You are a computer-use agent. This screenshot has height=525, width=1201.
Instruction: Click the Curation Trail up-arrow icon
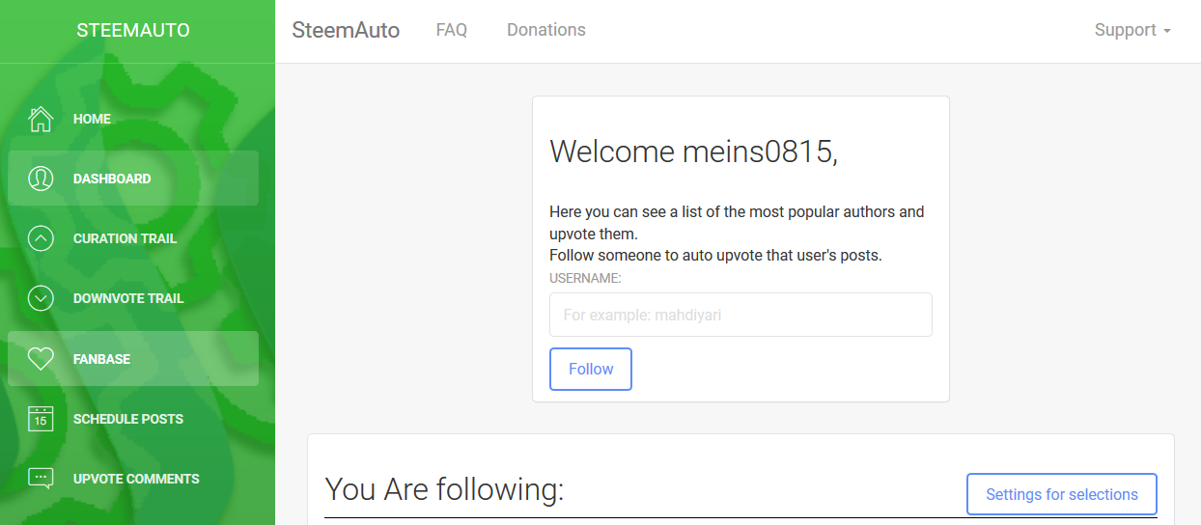pyautogui.click(x=41, y=238)
